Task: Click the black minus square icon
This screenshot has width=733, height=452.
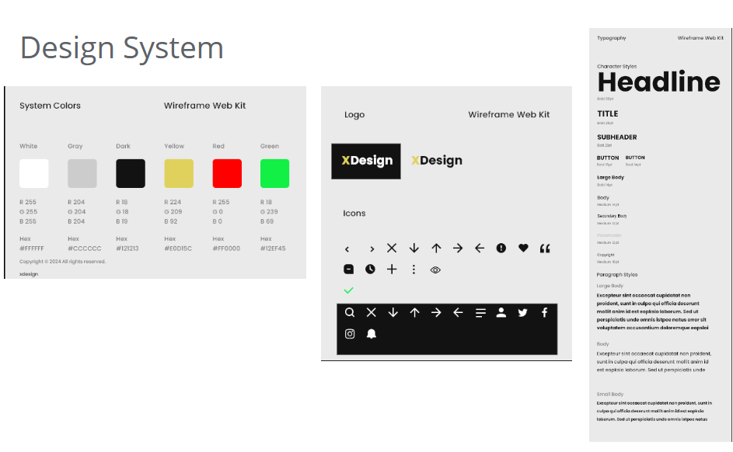Action: [349, 269]
